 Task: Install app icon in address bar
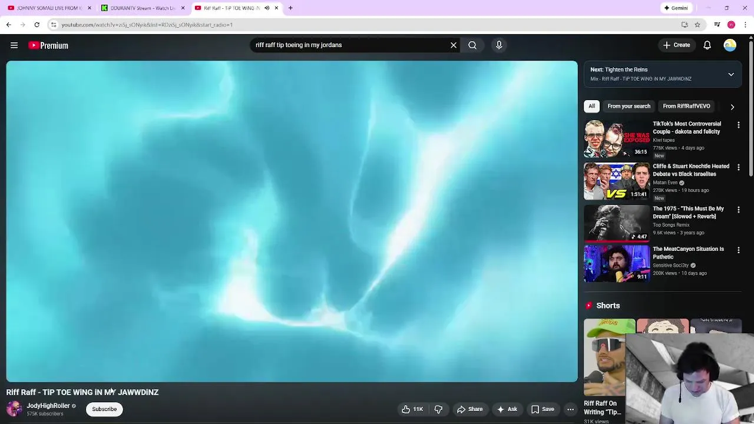(x=684, y=25)
